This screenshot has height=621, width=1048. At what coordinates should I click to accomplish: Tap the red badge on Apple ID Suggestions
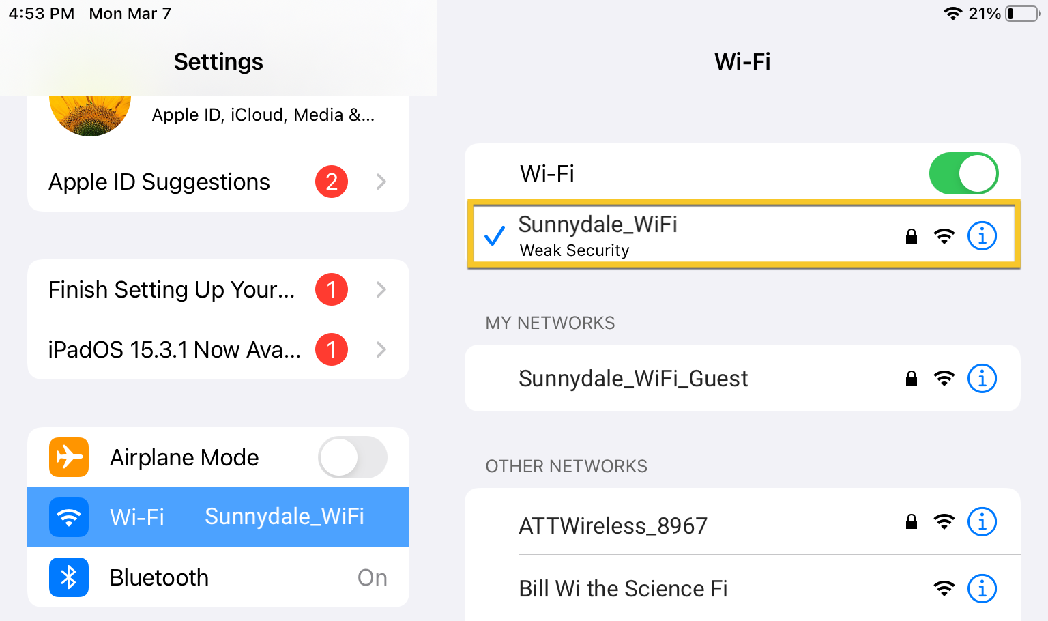tap(332, 182)
